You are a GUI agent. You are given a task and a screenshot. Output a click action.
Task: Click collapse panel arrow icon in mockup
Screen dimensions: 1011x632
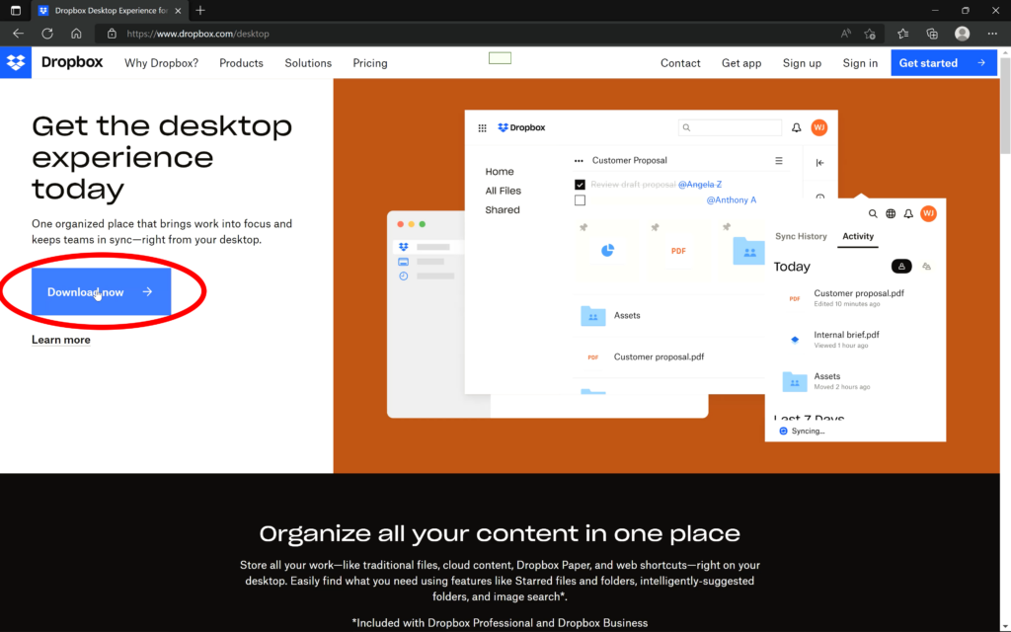[819, 163]
